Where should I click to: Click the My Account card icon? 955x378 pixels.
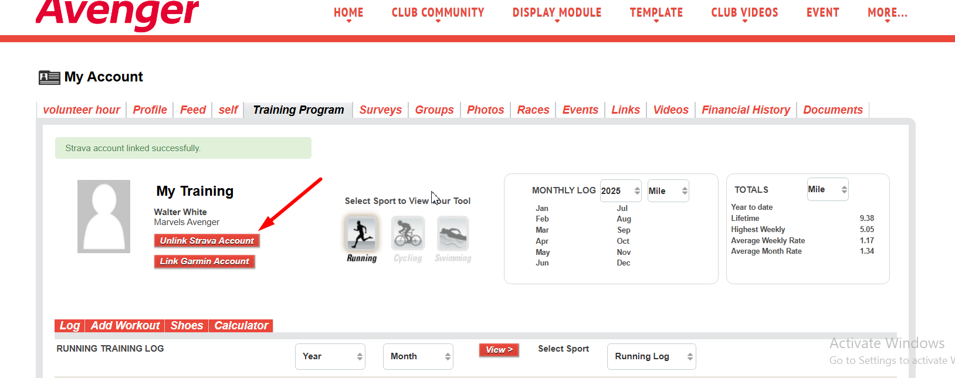(49, 77)
